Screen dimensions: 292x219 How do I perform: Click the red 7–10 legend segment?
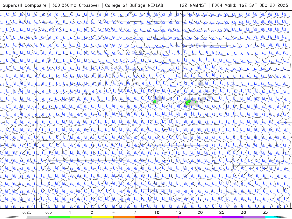pyautogui.click(x=146, y=217)
